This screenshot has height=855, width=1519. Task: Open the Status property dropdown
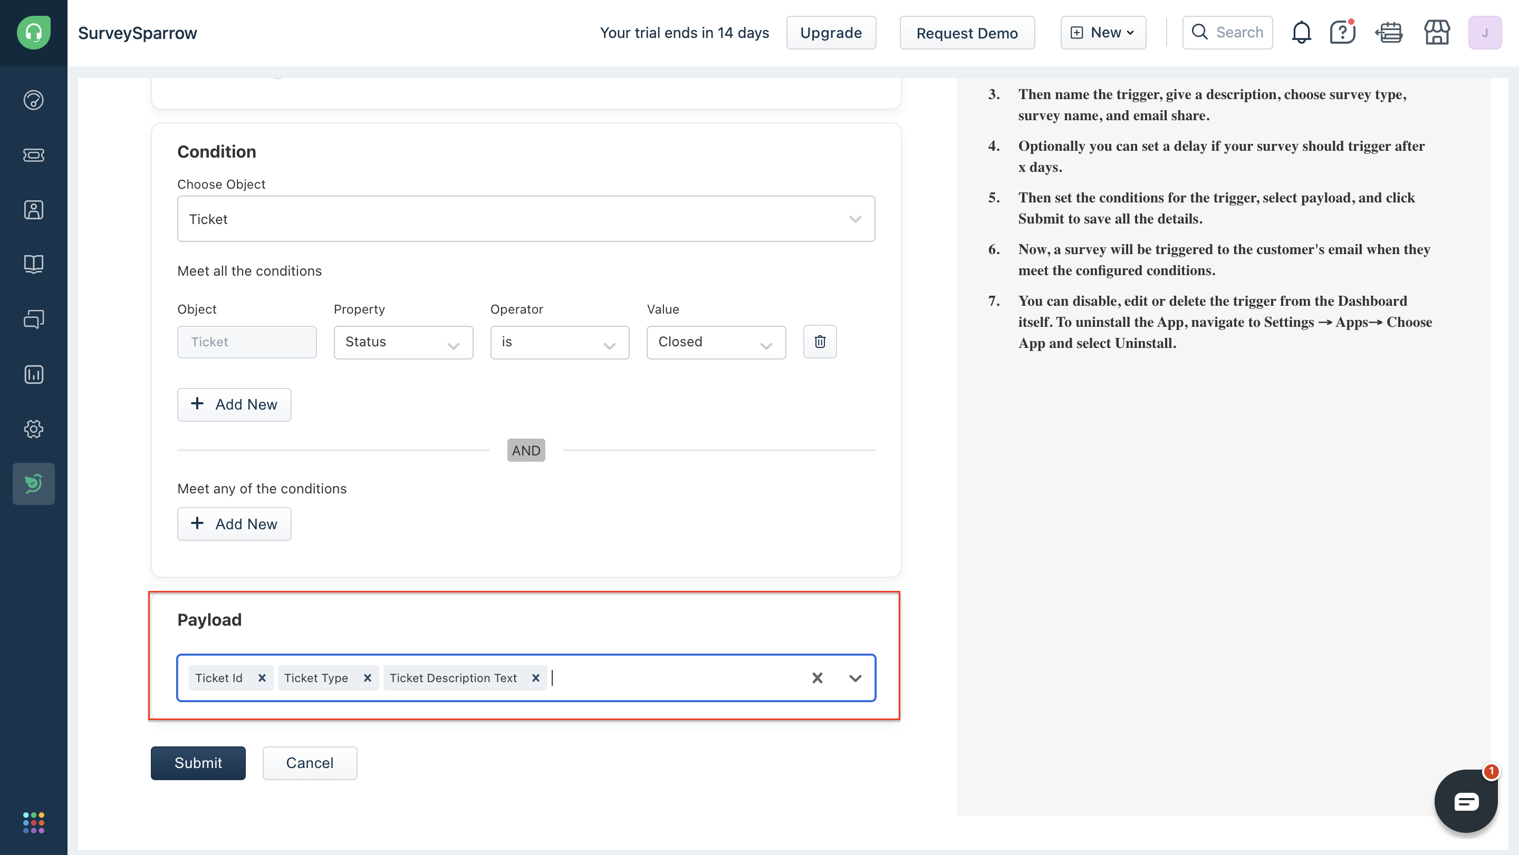click(x=403, y=342)
